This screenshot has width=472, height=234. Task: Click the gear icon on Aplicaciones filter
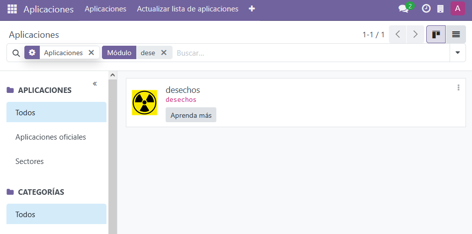pos(32,53)
